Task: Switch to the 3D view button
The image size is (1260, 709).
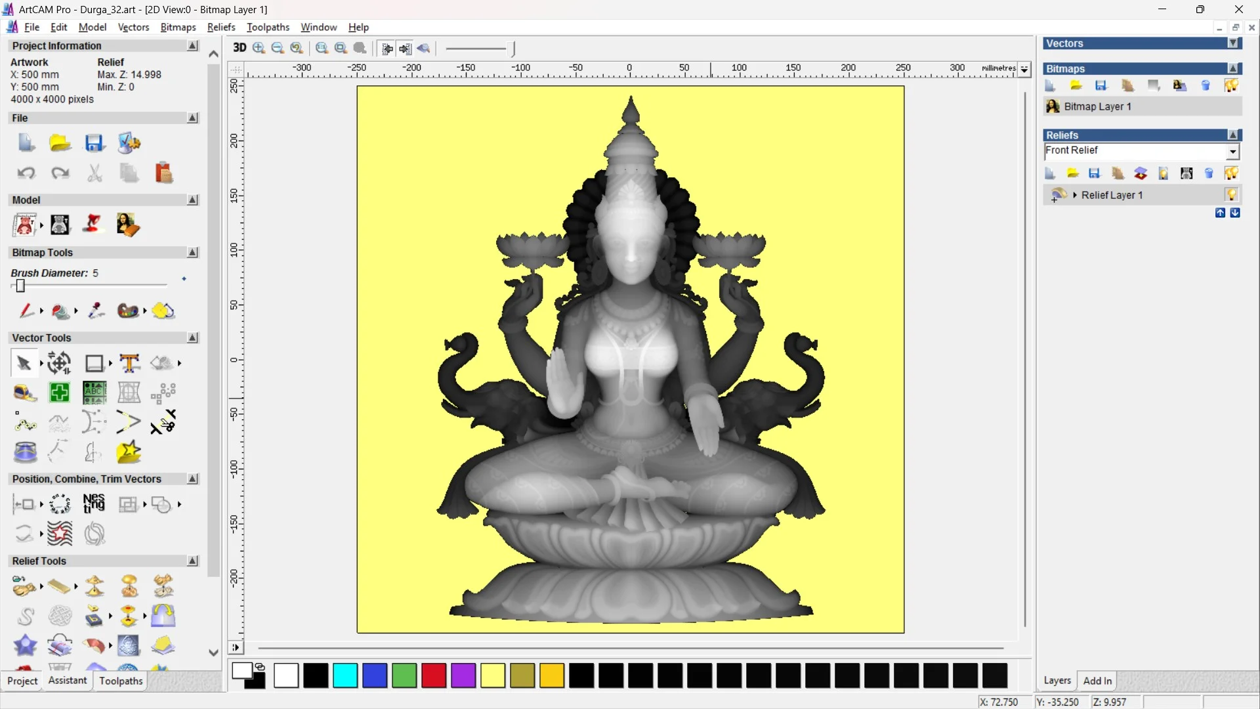Action: point(240,48)
